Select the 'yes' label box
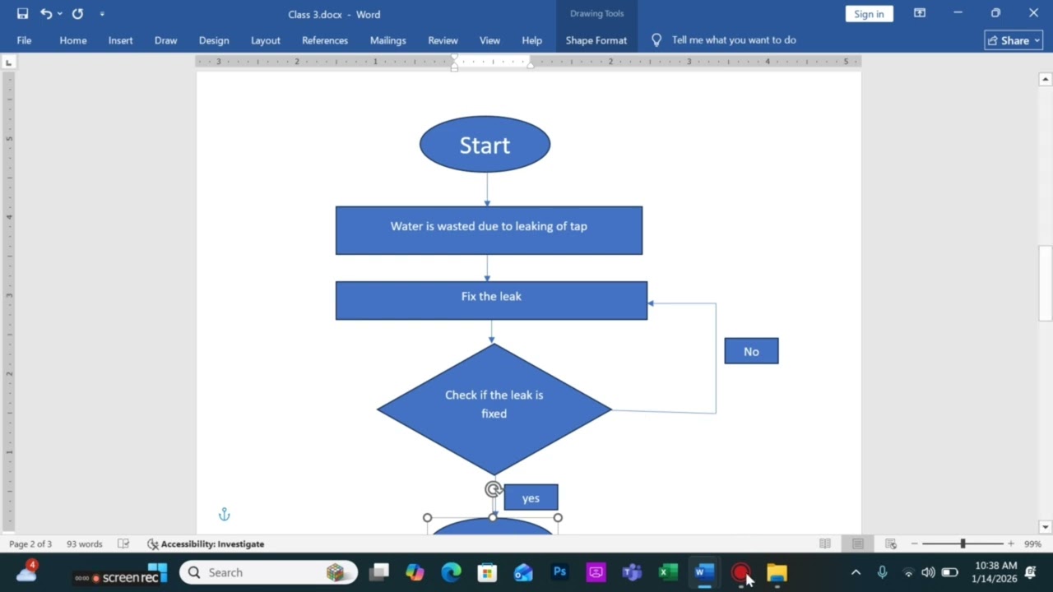This screenshot has width=1053, height=592. (531, 497)
